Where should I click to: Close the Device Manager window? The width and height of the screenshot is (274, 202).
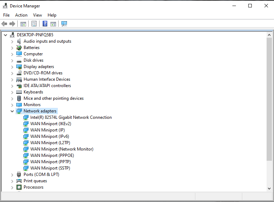(x=266, y=6)
